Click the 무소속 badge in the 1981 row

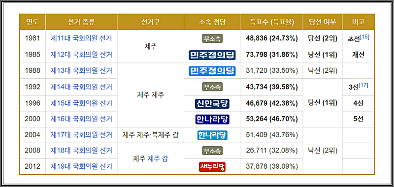pos(212,38)
